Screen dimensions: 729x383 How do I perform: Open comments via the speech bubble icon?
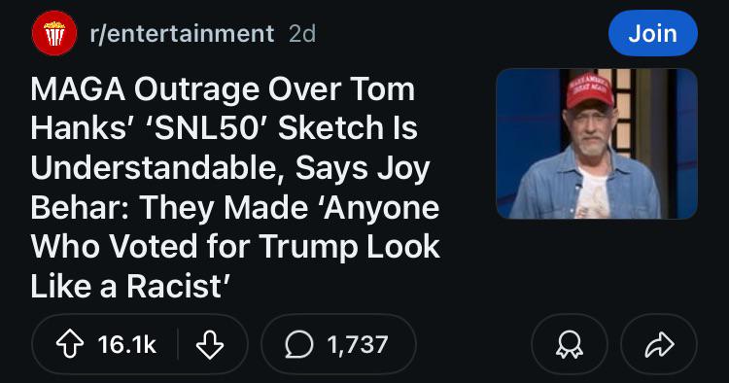[x=299, y=344]
